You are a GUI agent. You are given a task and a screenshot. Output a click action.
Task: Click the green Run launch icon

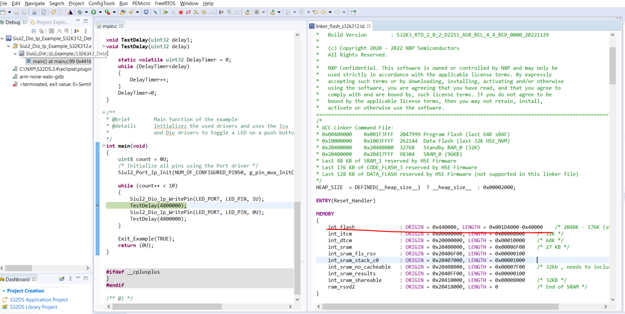click(94, 12)
